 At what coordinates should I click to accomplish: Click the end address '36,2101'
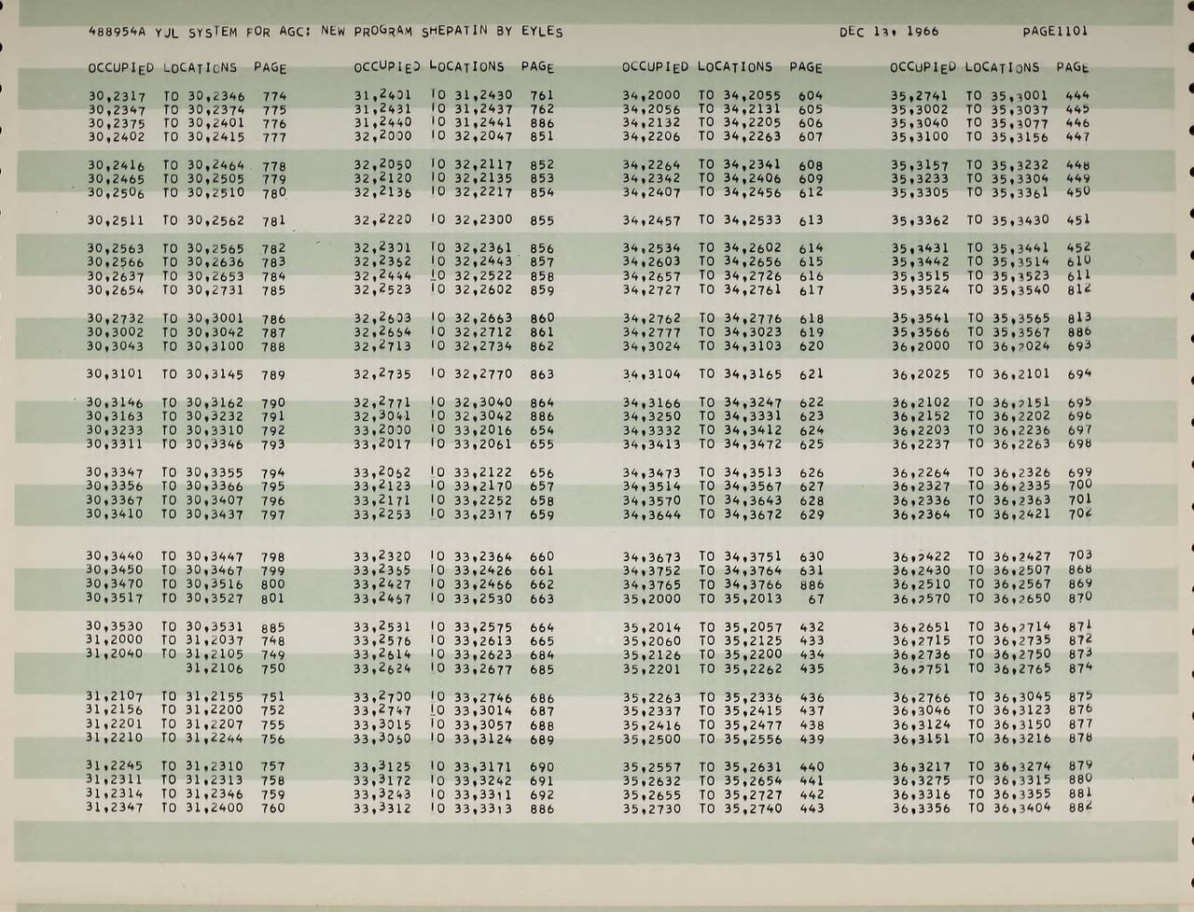pyautogui.click(x=1020, y=373)
